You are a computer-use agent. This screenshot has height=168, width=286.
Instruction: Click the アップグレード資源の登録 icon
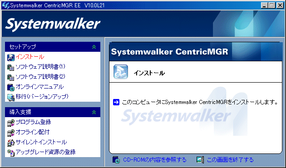[11, 153]
